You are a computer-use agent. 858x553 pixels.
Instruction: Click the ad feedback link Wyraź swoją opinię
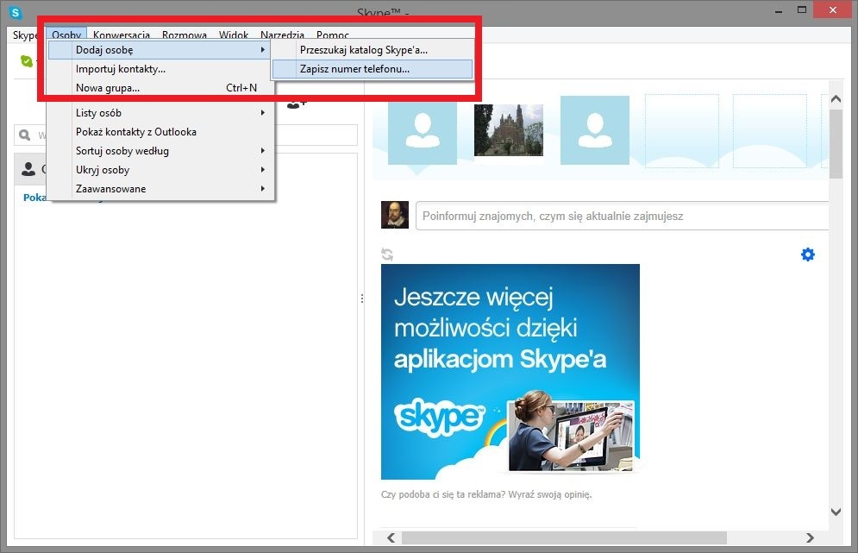[x=550, y=494]
